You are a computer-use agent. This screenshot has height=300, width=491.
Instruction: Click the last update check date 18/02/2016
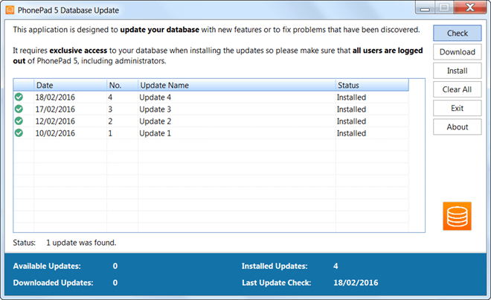(356, 283)
